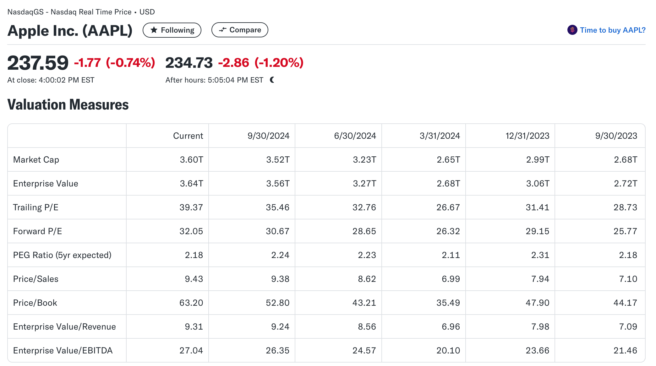Select the 9/30/2024 column header

268,136
